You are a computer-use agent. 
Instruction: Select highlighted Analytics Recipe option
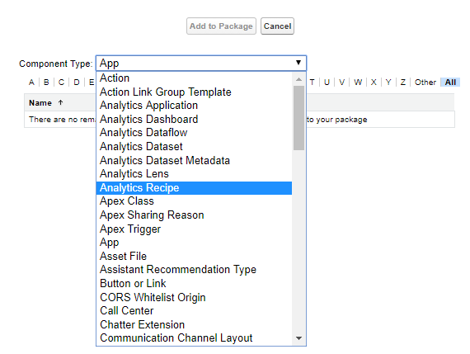point(194,188)
